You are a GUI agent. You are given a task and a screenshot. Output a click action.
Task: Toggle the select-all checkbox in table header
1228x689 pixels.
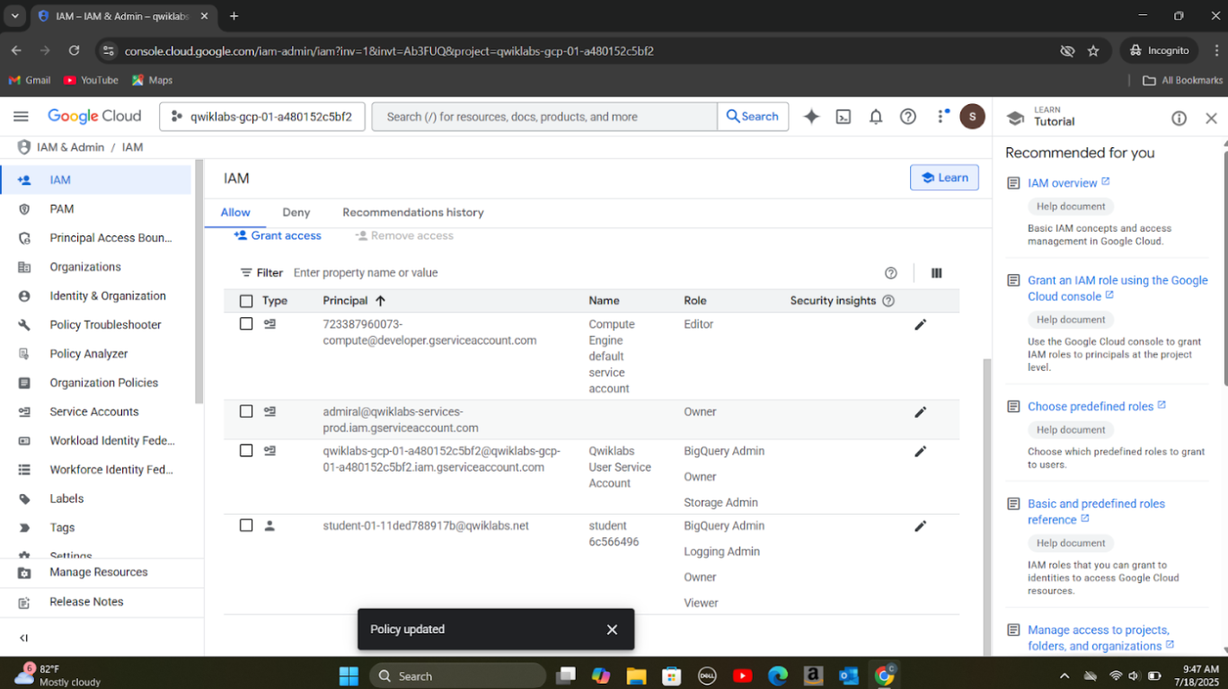[x=246, y=301]
